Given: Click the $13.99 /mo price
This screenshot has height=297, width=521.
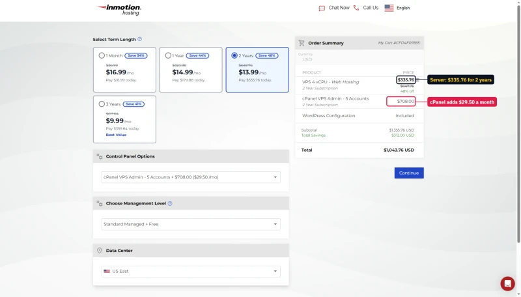Looking at the screenshot, I should click(253, 72).
